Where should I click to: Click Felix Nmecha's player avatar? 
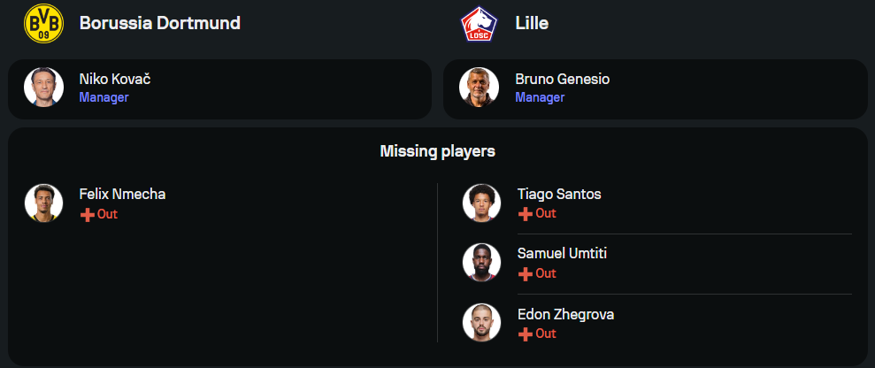[x=44, y=203]
